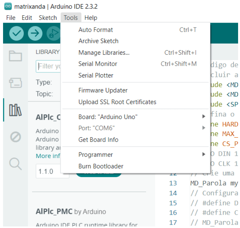Click the LIBRARY panel heading
240x228 pixels.
(48, 52)
